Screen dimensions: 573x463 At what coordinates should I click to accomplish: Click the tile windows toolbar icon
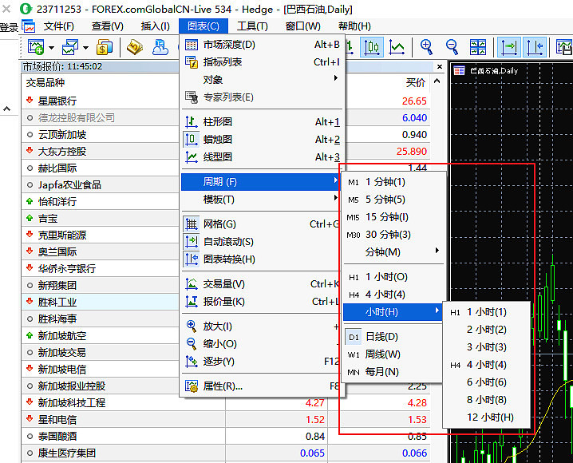tap(477, 47)
